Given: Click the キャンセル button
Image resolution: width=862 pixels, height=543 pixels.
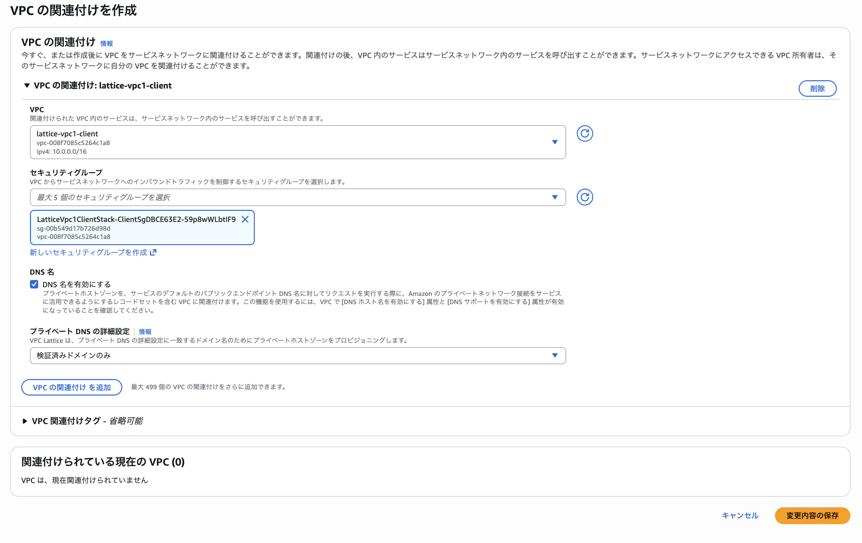Looking at the screenshot, I should pos(740,515).
